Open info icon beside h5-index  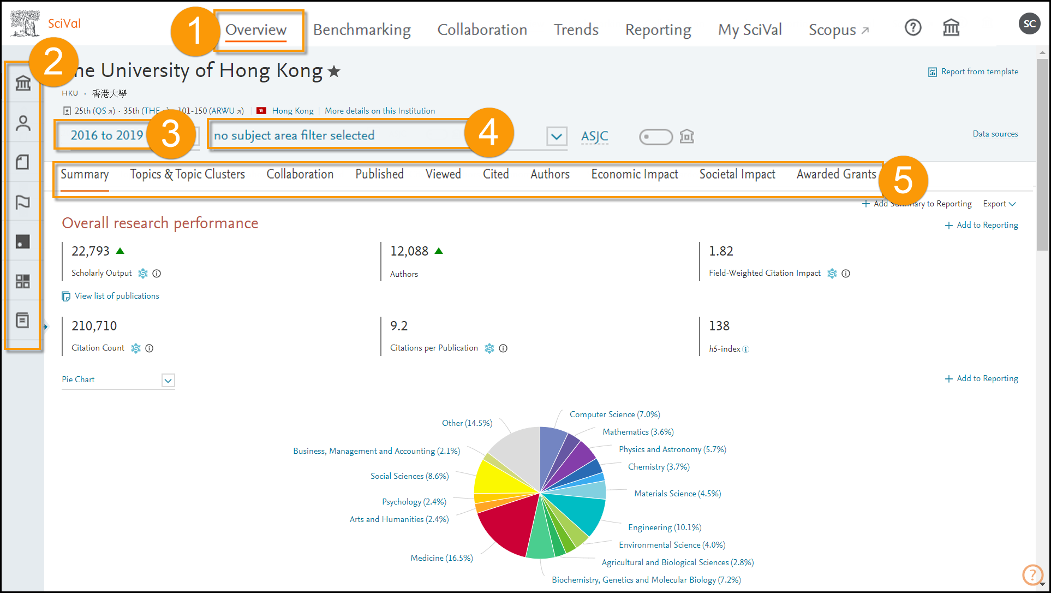(746, 349)
